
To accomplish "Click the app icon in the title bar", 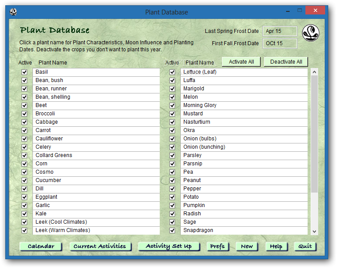I will [x=13, y=12].
